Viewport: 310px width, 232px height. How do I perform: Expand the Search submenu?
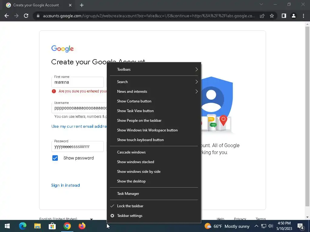(154, 82)
